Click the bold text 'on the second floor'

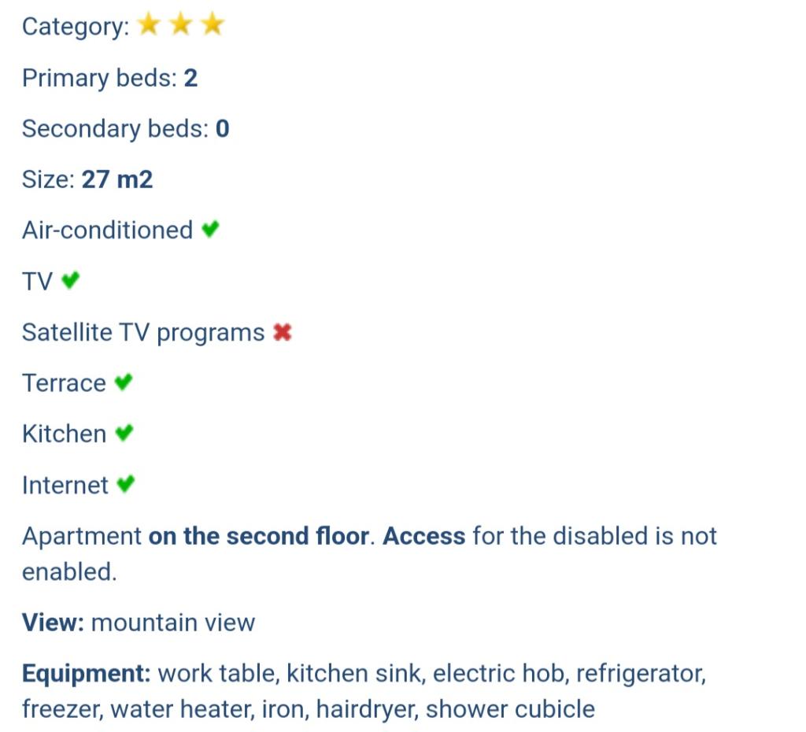(258, 536)
